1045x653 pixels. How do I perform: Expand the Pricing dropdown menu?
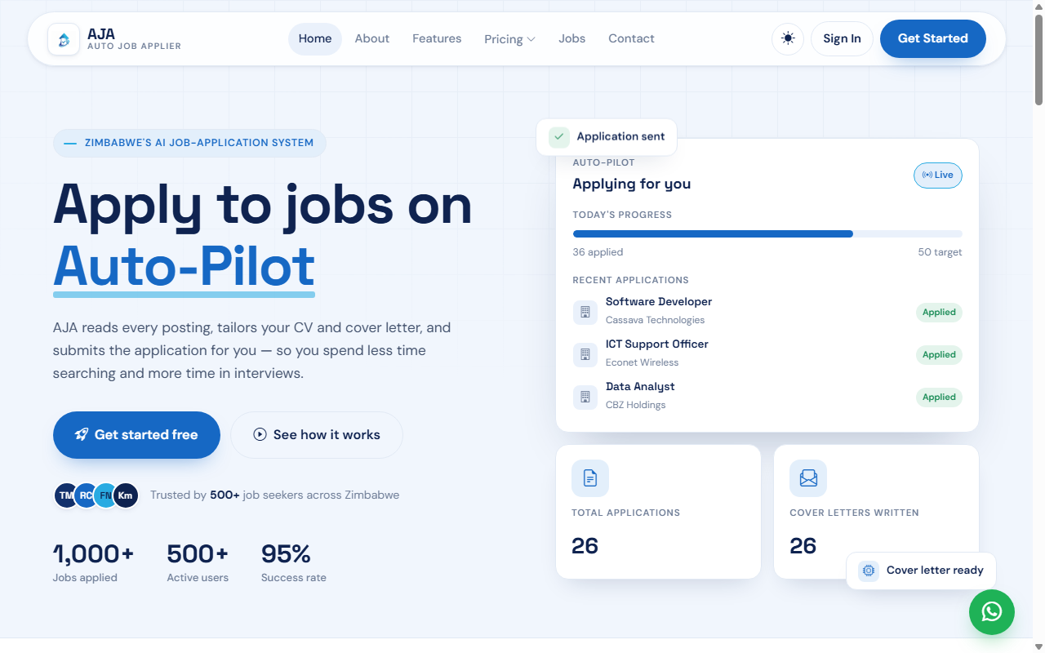click(x=509, y=39)
